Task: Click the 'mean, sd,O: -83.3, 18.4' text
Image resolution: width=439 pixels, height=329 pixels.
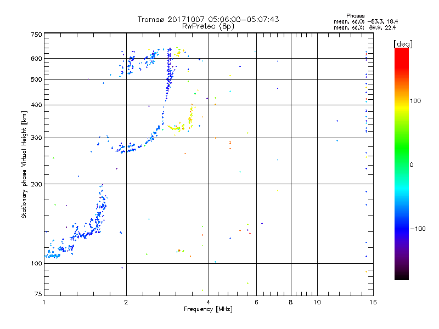Action: [365, 21]
